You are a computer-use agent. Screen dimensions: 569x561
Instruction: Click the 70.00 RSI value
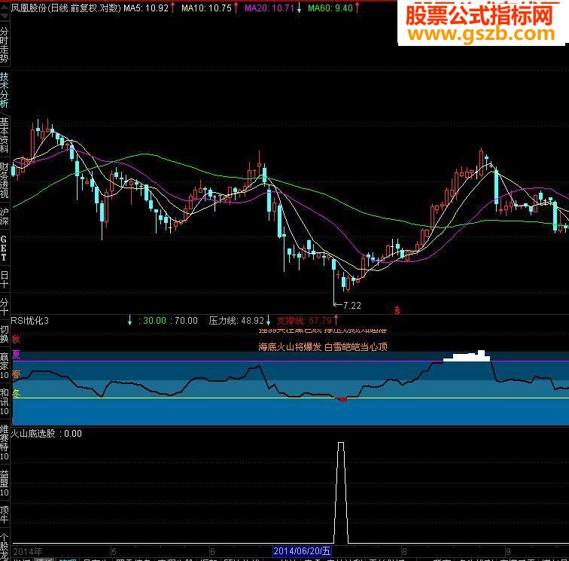point(186,321)
